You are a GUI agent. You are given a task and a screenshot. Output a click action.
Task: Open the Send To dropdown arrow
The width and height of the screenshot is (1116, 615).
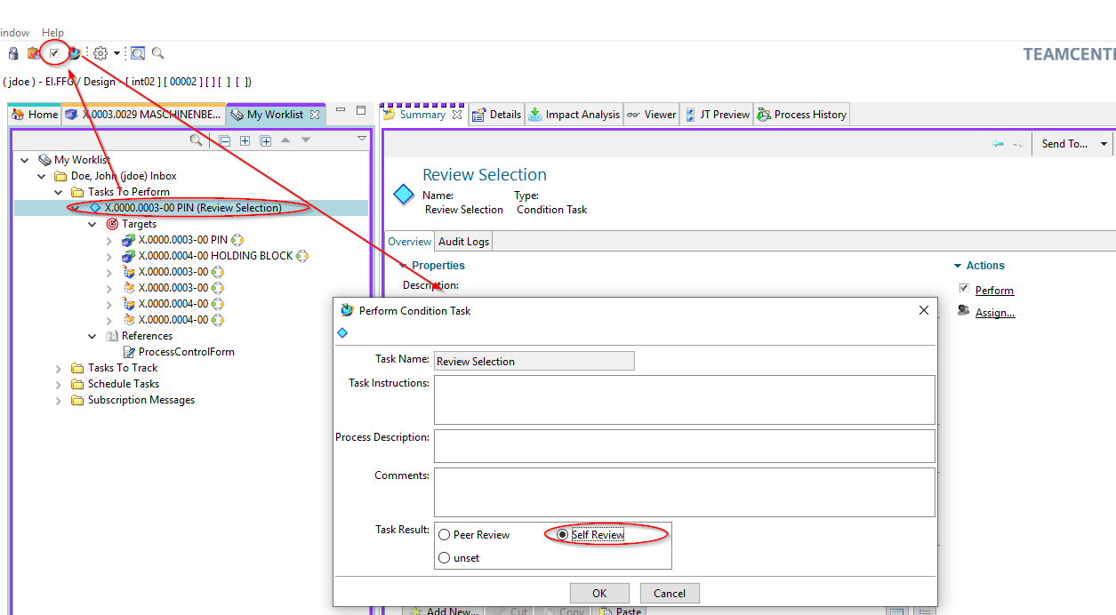point(1104,144)
